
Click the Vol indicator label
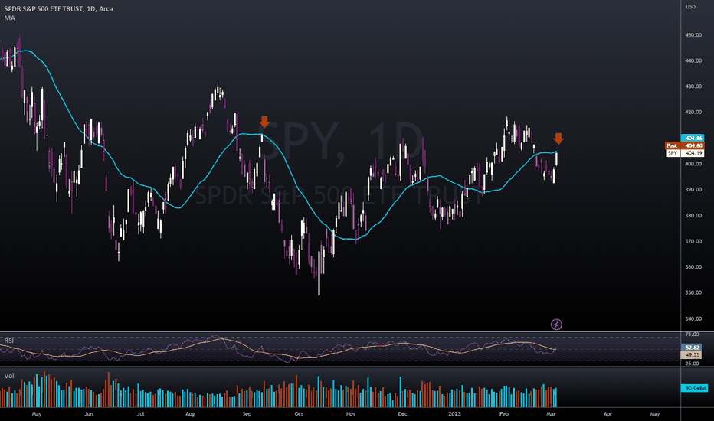9,376
